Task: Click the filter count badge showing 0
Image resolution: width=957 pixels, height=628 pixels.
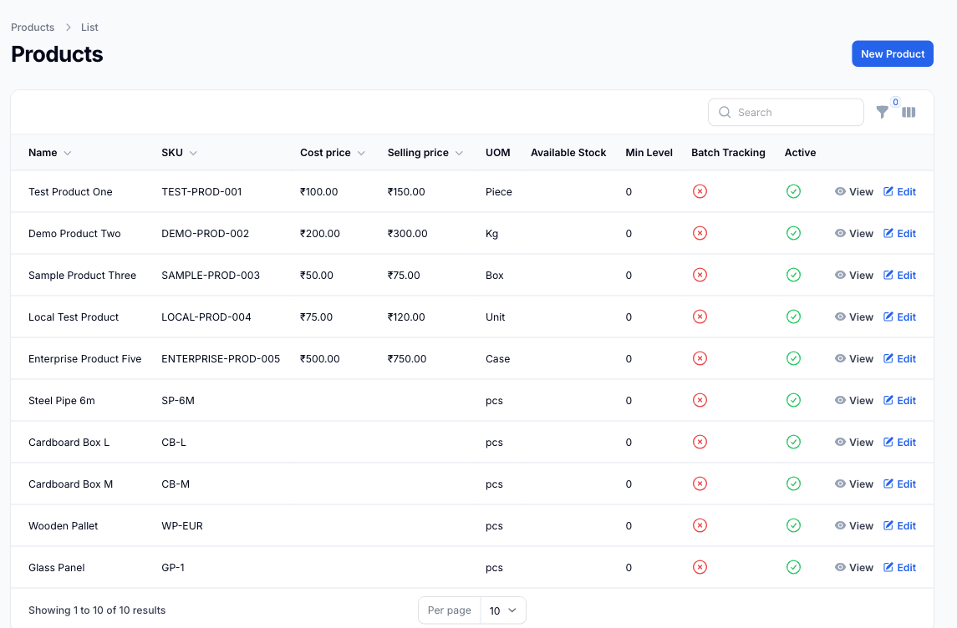Action: click(895, 102)
